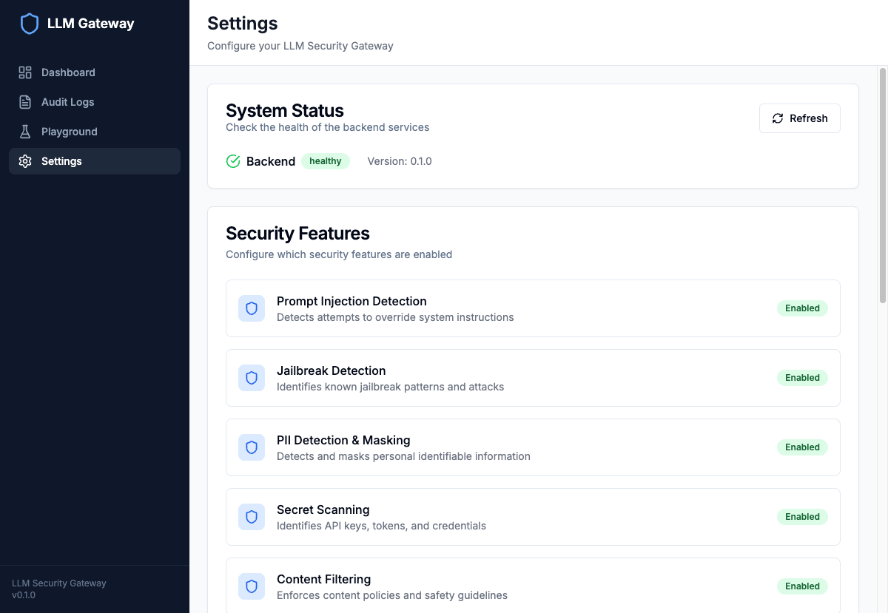Open the Dashboard page
888x613 pixels.
point(95,72)
